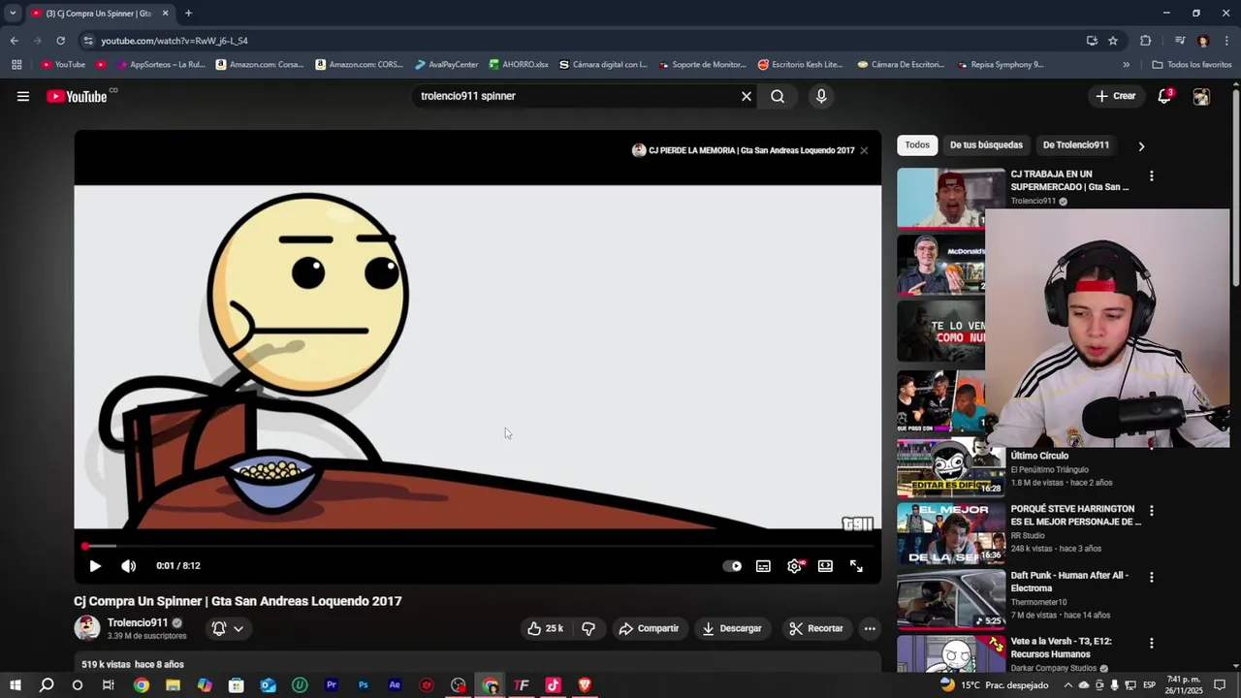Mute the video volume
Screen dimensions: 1241x698
[x=129, y=566]
